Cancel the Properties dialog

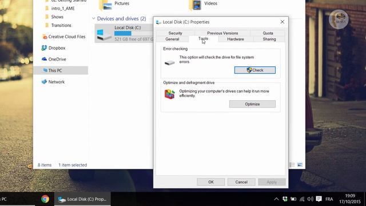pos(241,182)
